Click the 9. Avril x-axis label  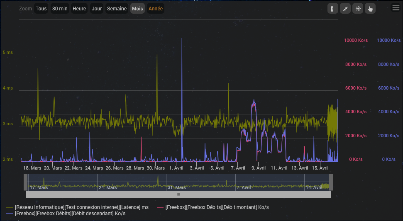click(259, 168)
